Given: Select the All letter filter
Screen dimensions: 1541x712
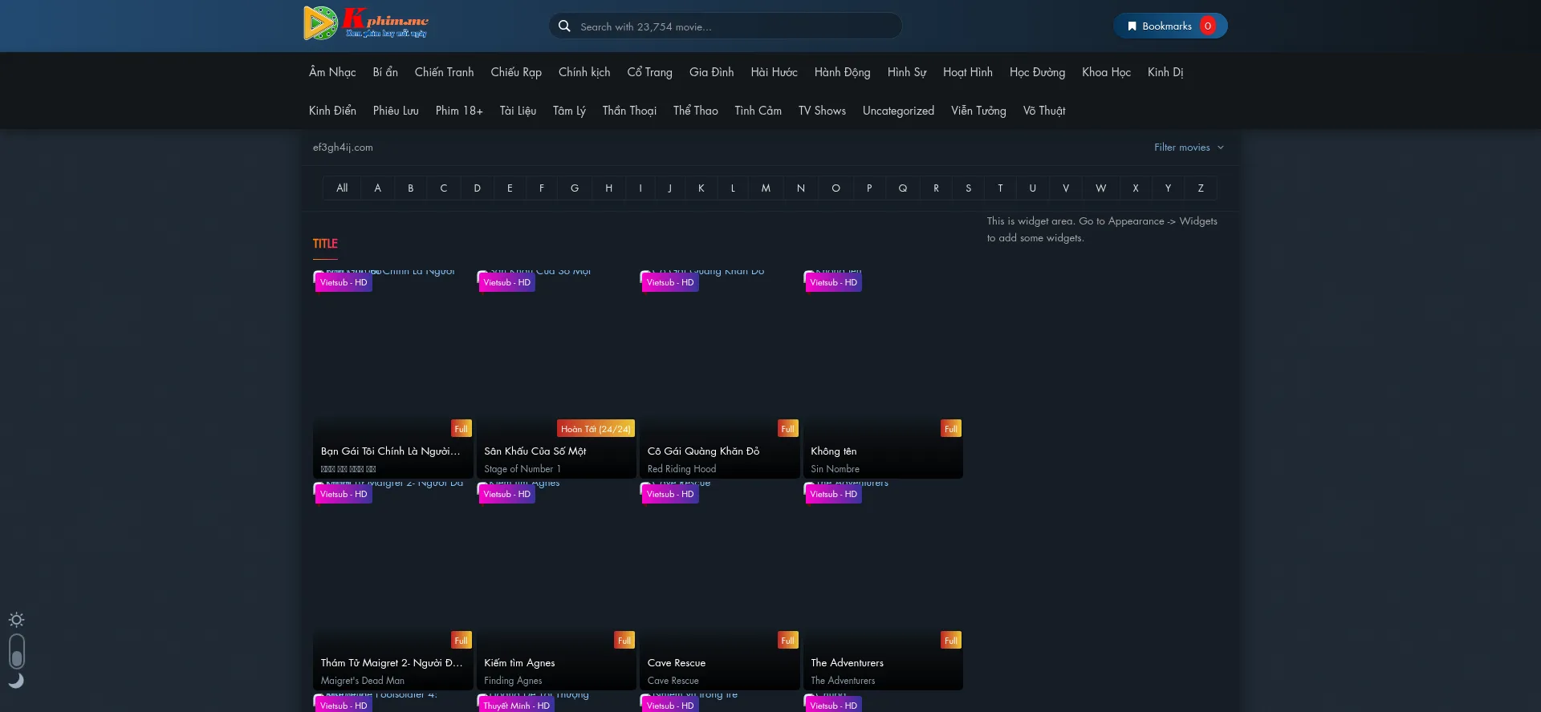Looking at the screenshot, I should click(x=342, y=188).
